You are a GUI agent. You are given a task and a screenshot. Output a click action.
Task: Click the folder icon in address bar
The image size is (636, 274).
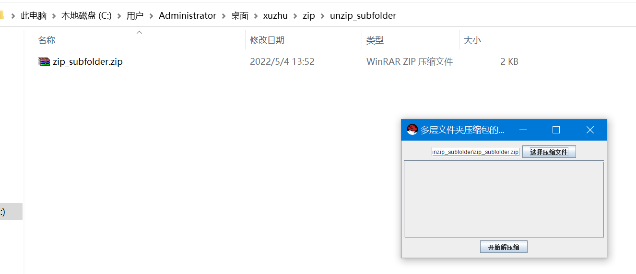[1, 15]
